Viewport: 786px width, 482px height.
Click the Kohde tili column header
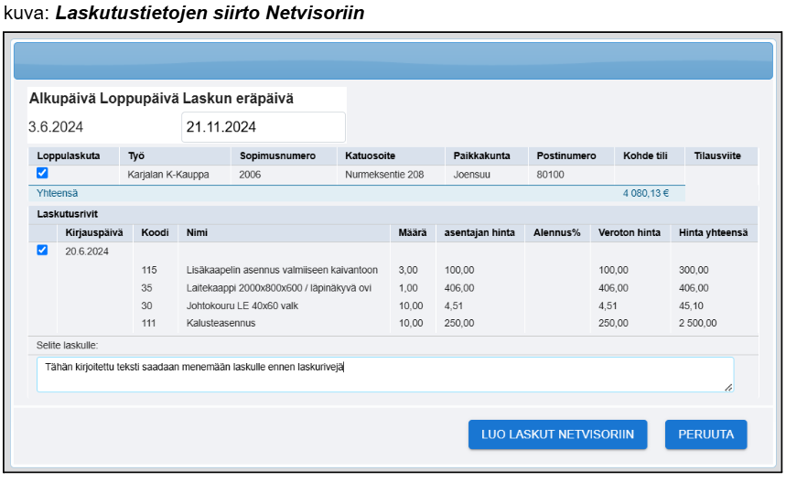[x=645, y=156]
